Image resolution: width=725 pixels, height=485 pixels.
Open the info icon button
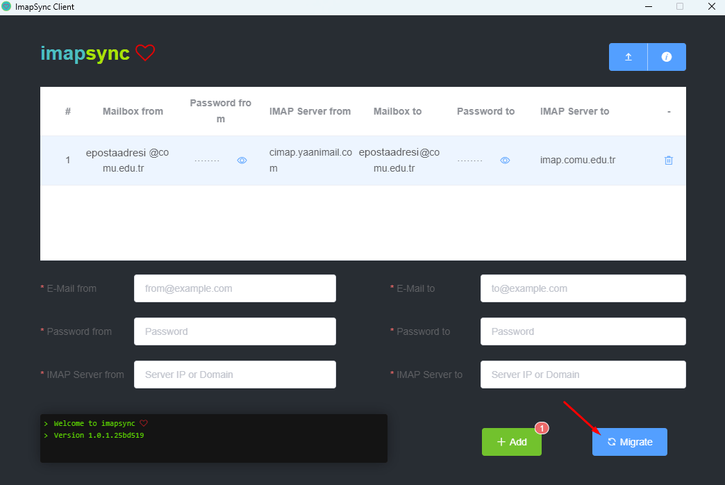[x=666, y=57]
